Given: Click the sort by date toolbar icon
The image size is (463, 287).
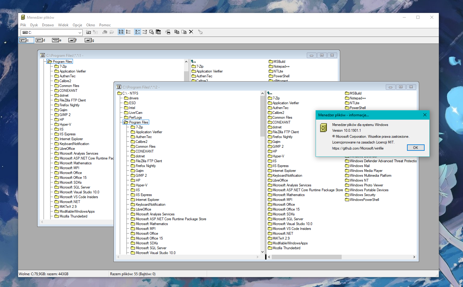Looking at the screenshot, I should (x=158, y=32).
